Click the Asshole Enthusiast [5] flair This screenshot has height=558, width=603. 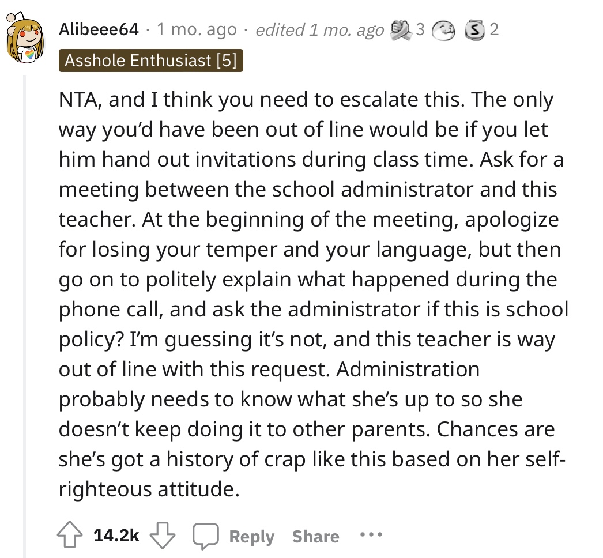click(151, 61)
